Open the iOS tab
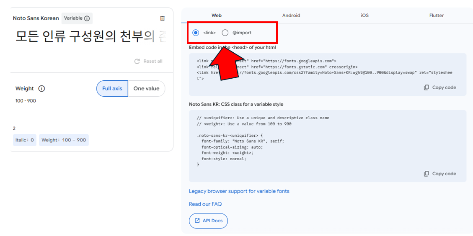The width and height of the screenshot is (473, 236). pos(365,15)
